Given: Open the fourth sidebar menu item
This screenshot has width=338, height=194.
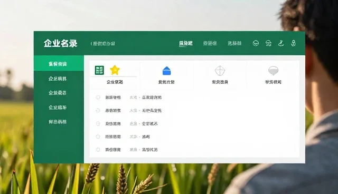Looking at the screenshot, I should (58, 107).
